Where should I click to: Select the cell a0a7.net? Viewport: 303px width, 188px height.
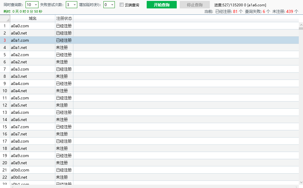coord(32,134)
